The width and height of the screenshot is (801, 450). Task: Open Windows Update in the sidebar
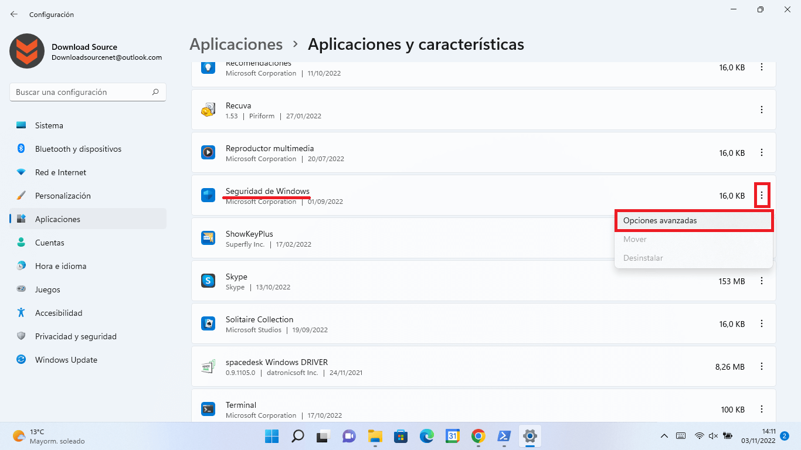pos(88,360)
